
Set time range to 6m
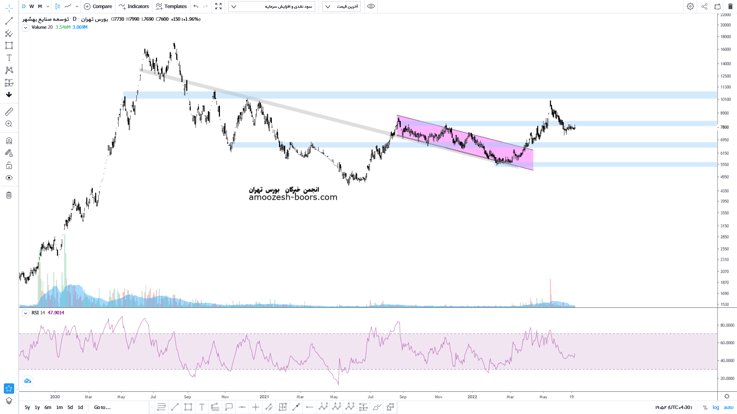coord(48,407)
